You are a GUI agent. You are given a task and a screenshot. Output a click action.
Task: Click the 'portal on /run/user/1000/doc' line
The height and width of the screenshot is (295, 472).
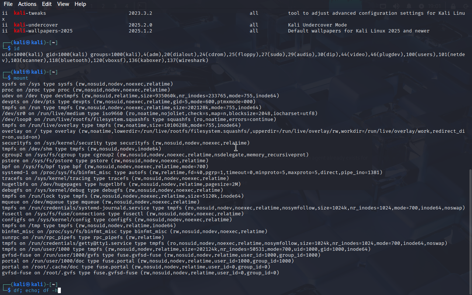tap(148, 261)
